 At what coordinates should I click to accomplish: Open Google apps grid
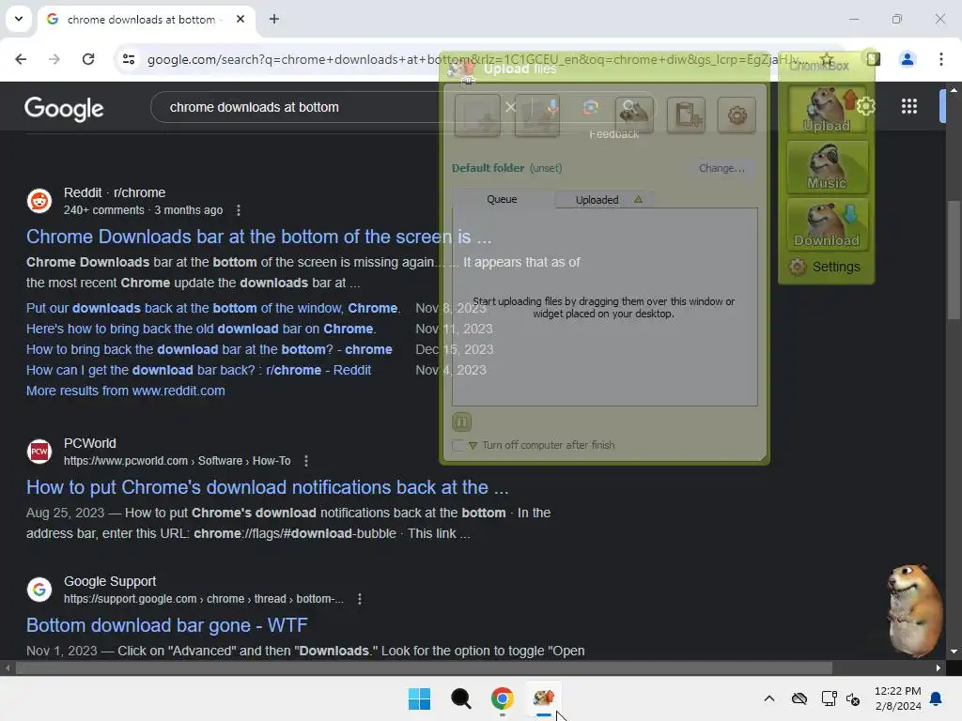909,107
